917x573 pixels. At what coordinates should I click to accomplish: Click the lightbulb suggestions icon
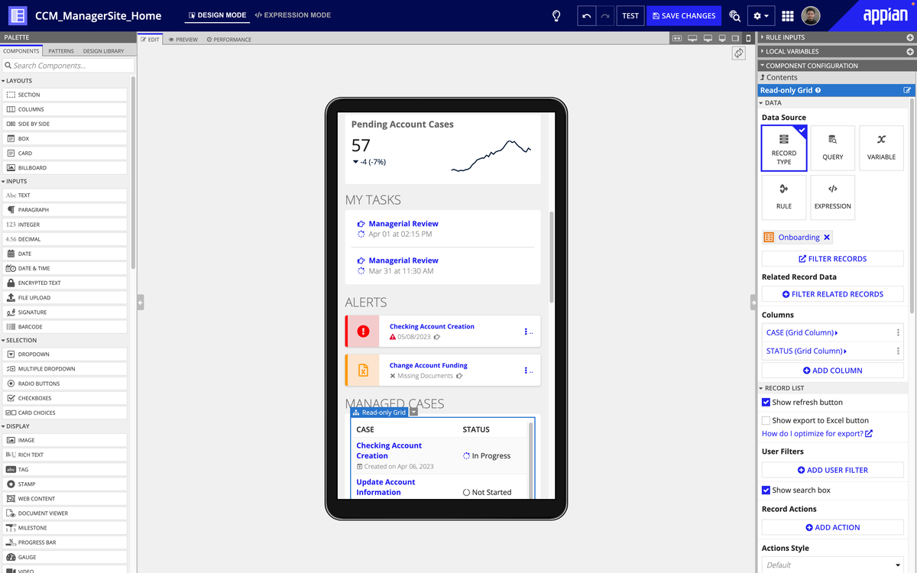click(x=556, y=15)
